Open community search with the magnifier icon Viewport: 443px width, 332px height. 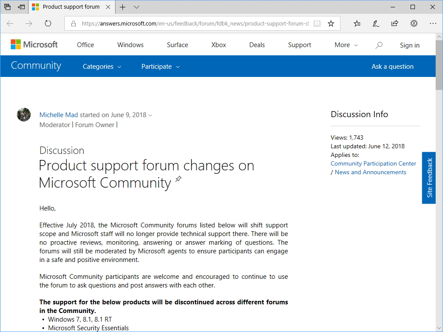point(379,45)
